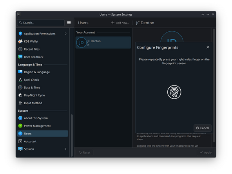Open Day-Night Cycle settings
This screenshot has width=232, height=174.
tap(43, 95)
